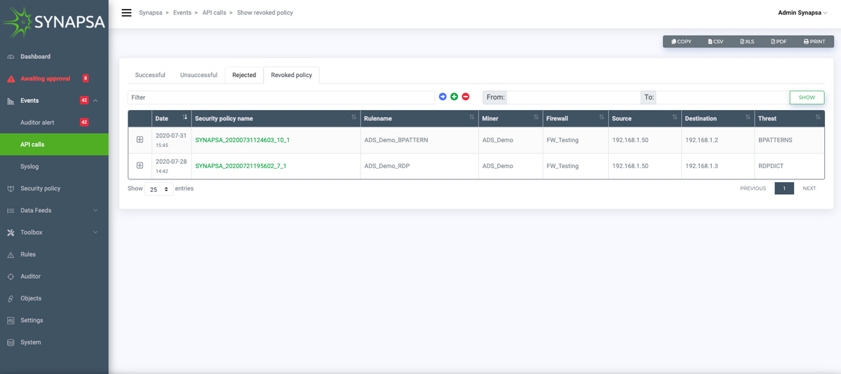The height and width of the screenshot is (374, 841).
Task: Click the green plus filter icon
Action: [454, 97]
